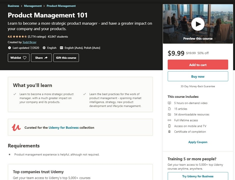
Task: Click the last updated alert icon
Action: point(9,48)
